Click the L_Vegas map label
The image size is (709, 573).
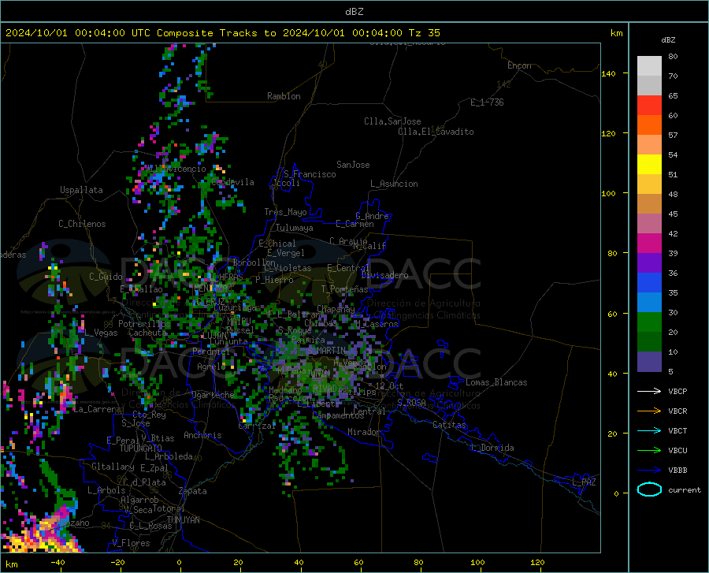point(101,333)
